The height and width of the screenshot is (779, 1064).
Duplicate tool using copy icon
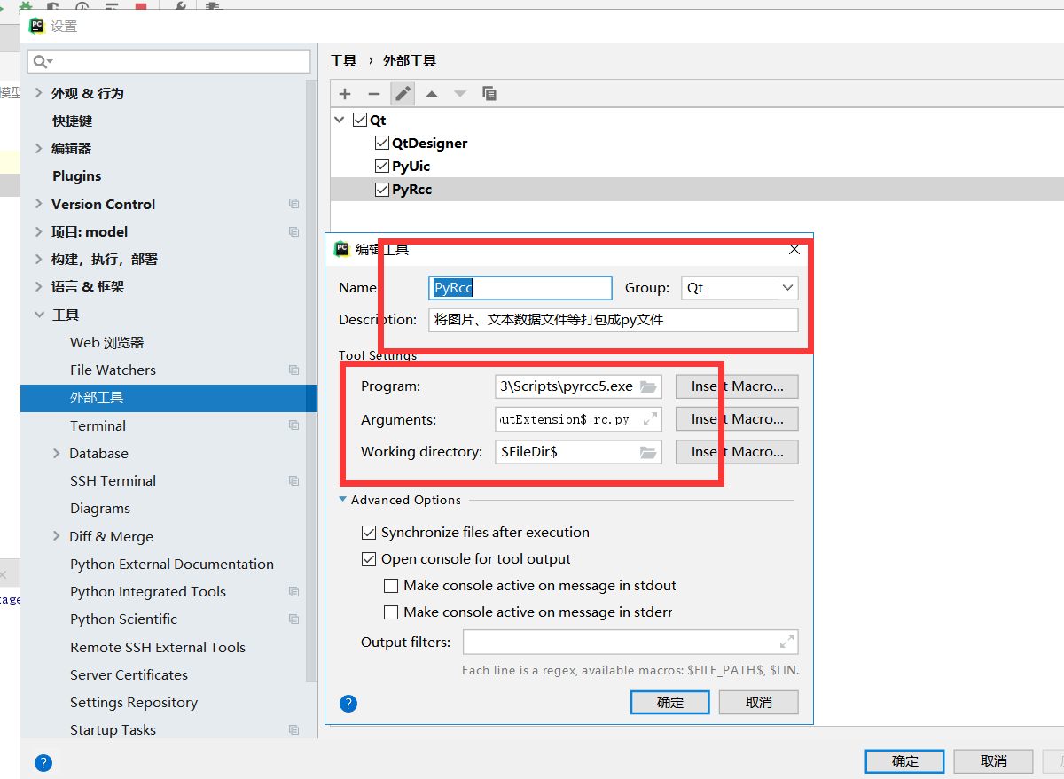point(489,93)
